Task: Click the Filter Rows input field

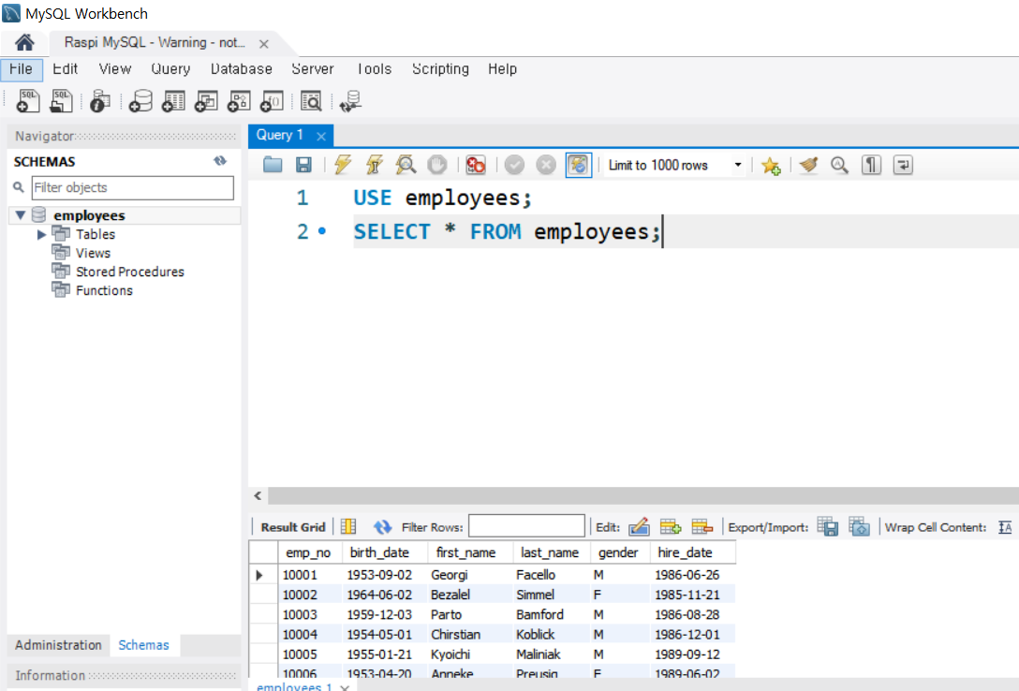Action: 526,526
